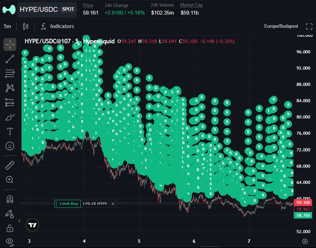
Task: Open the long position forecasting tool
Action: tap(10, 103)
